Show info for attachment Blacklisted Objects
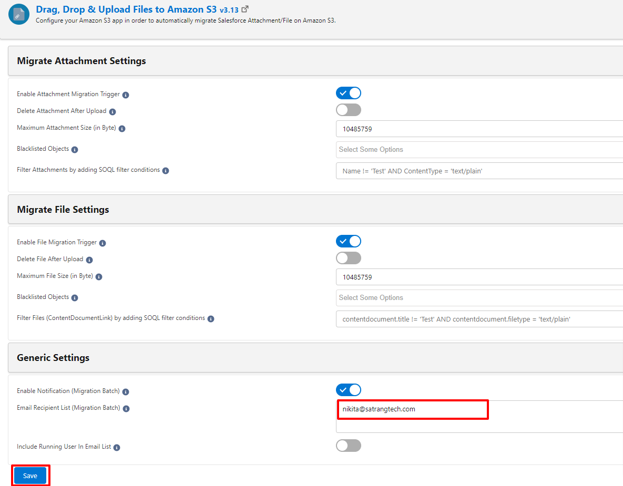The image size is (623, 486). 75,150
